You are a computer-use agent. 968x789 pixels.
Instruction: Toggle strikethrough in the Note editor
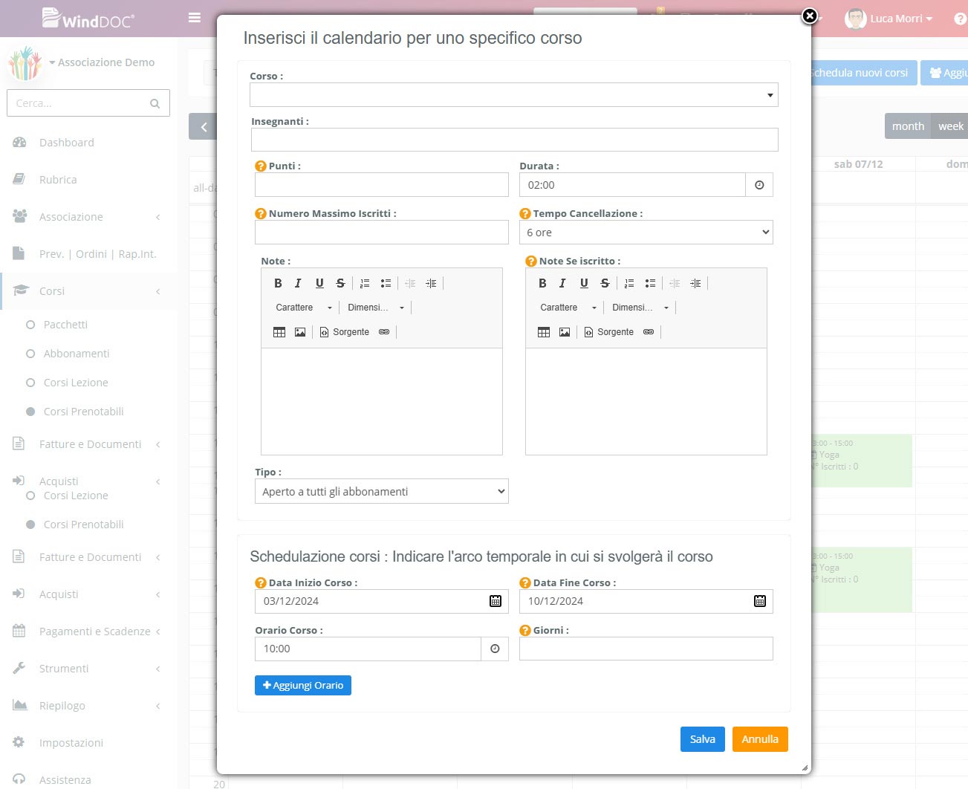[x=340, y=283]
